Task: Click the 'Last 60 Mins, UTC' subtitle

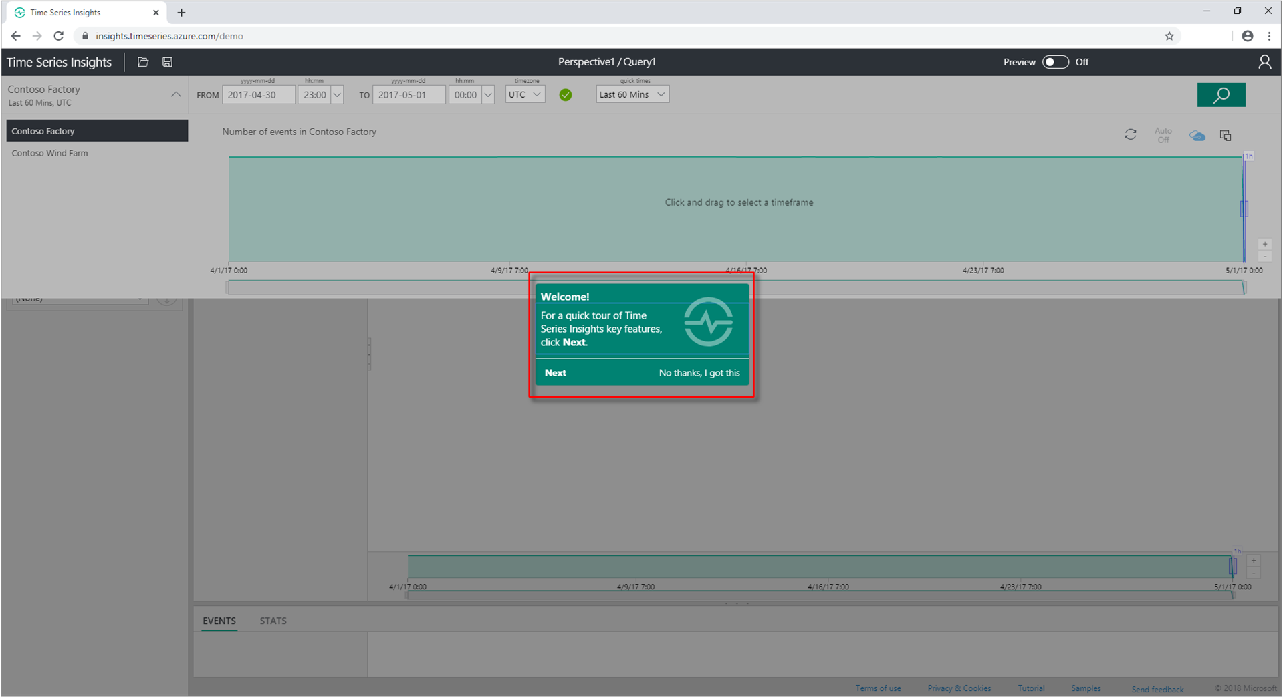Action: 39,103
